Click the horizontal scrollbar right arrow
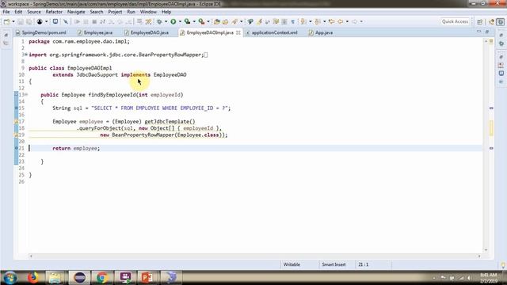The height and width of the screenshot is (285, 507). pyautogui.click(x=479, y=256)
